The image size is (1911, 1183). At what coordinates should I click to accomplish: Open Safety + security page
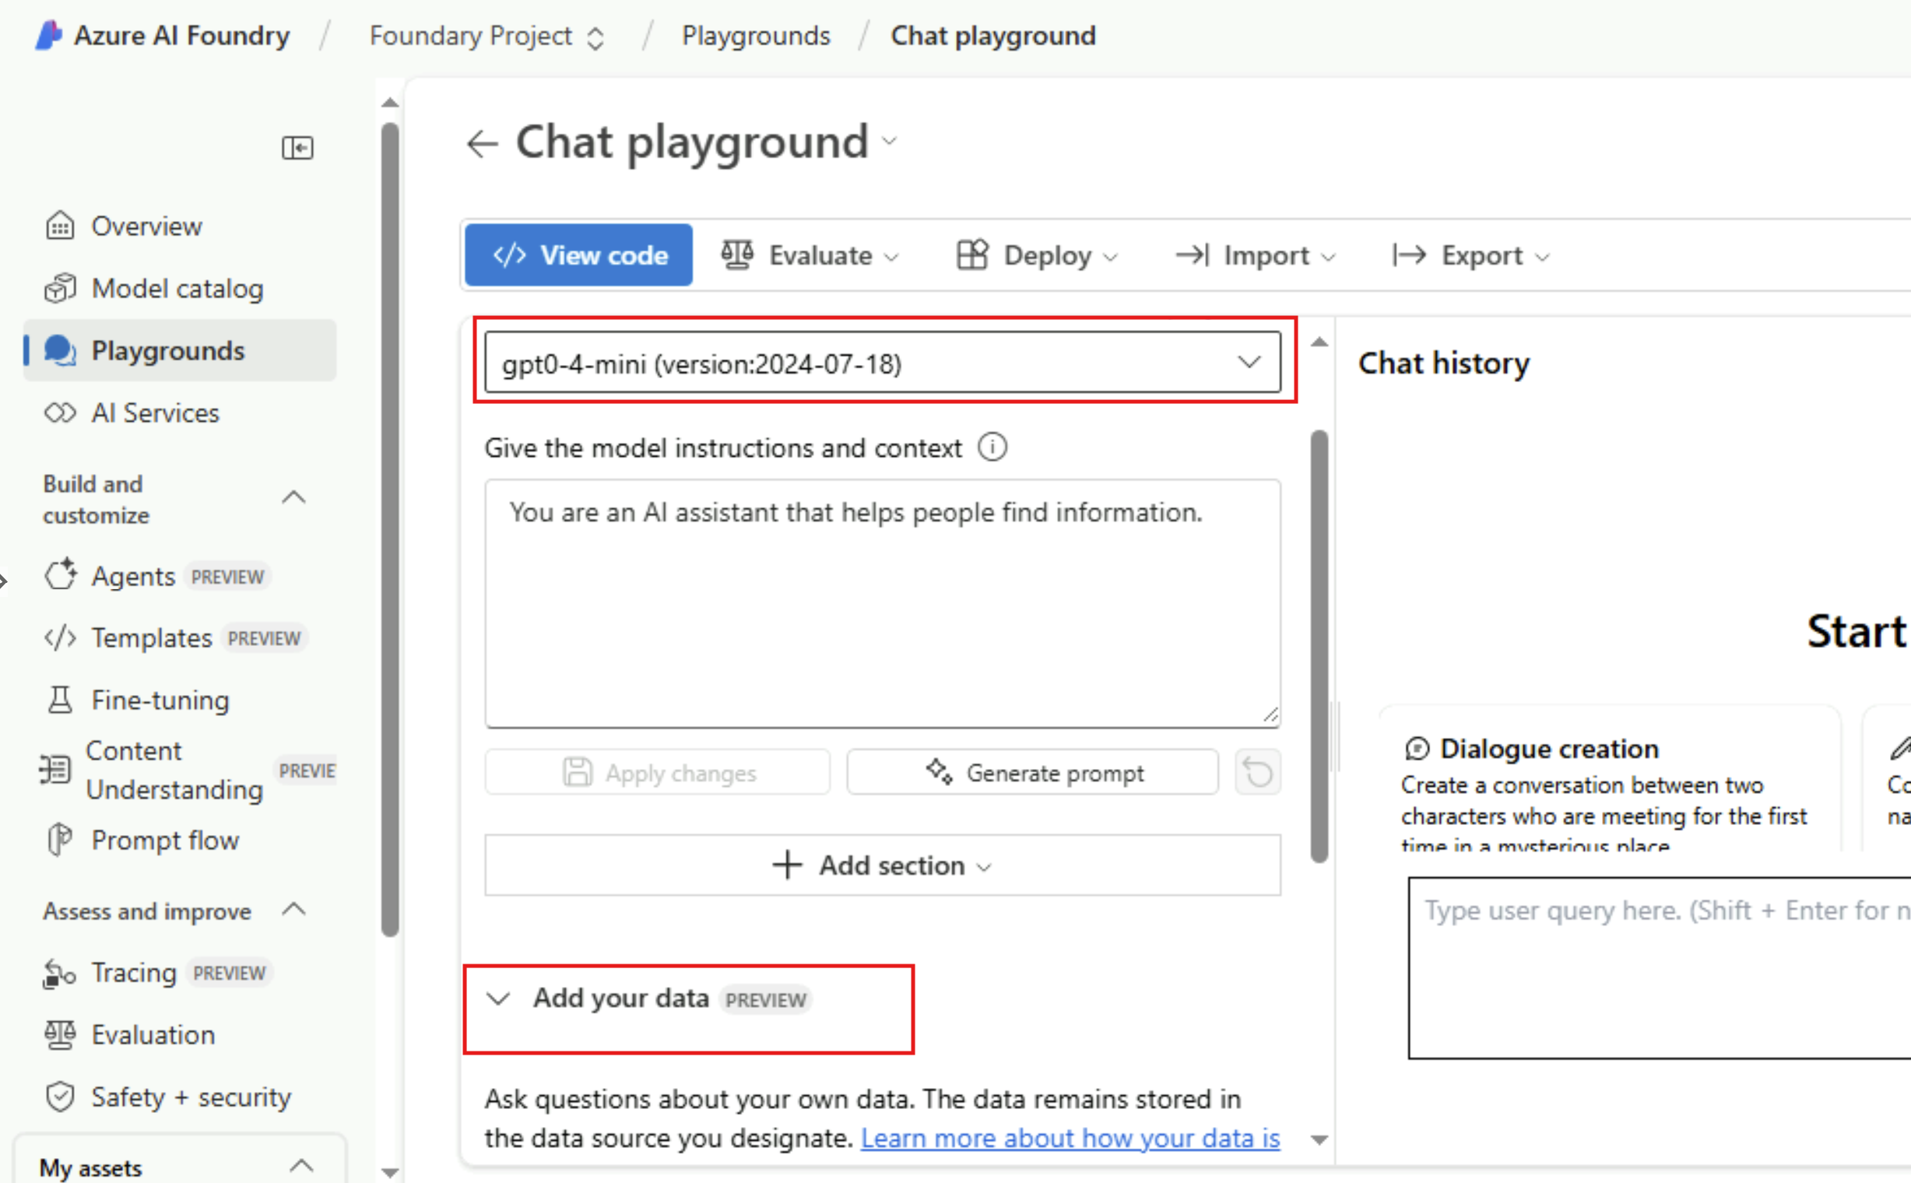[191, 1097]
